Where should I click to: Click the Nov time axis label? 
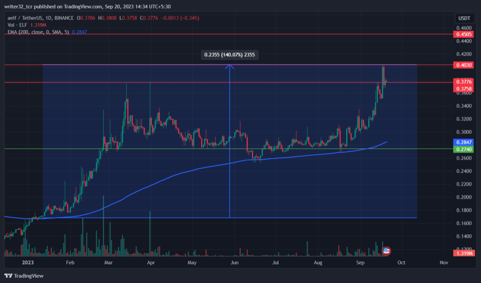coord(444,262)
